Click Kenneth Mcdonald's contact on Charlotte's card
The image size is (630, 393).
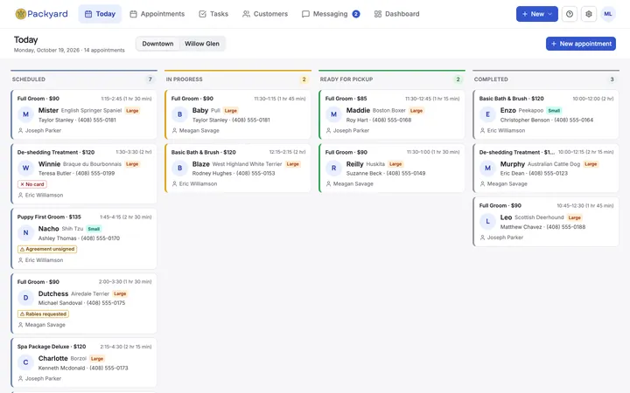coord(83,369)
